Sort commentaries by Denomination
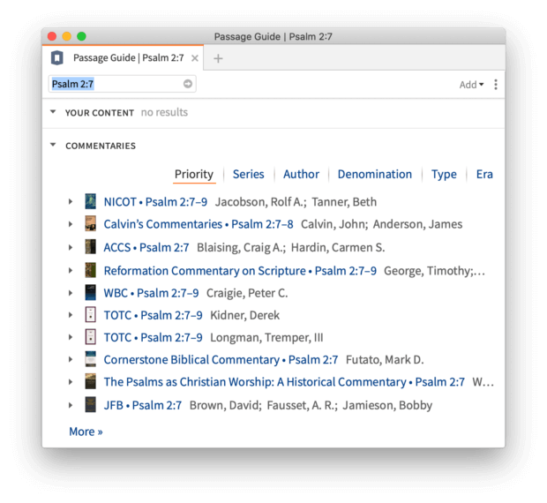The width and height of the screenshot is (547, 503). pos(374,174)
